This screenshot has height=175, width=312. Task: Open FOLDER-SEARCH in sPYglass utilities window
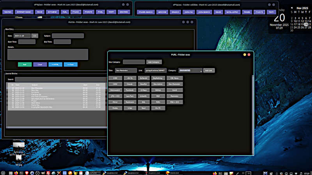(145, 12)
